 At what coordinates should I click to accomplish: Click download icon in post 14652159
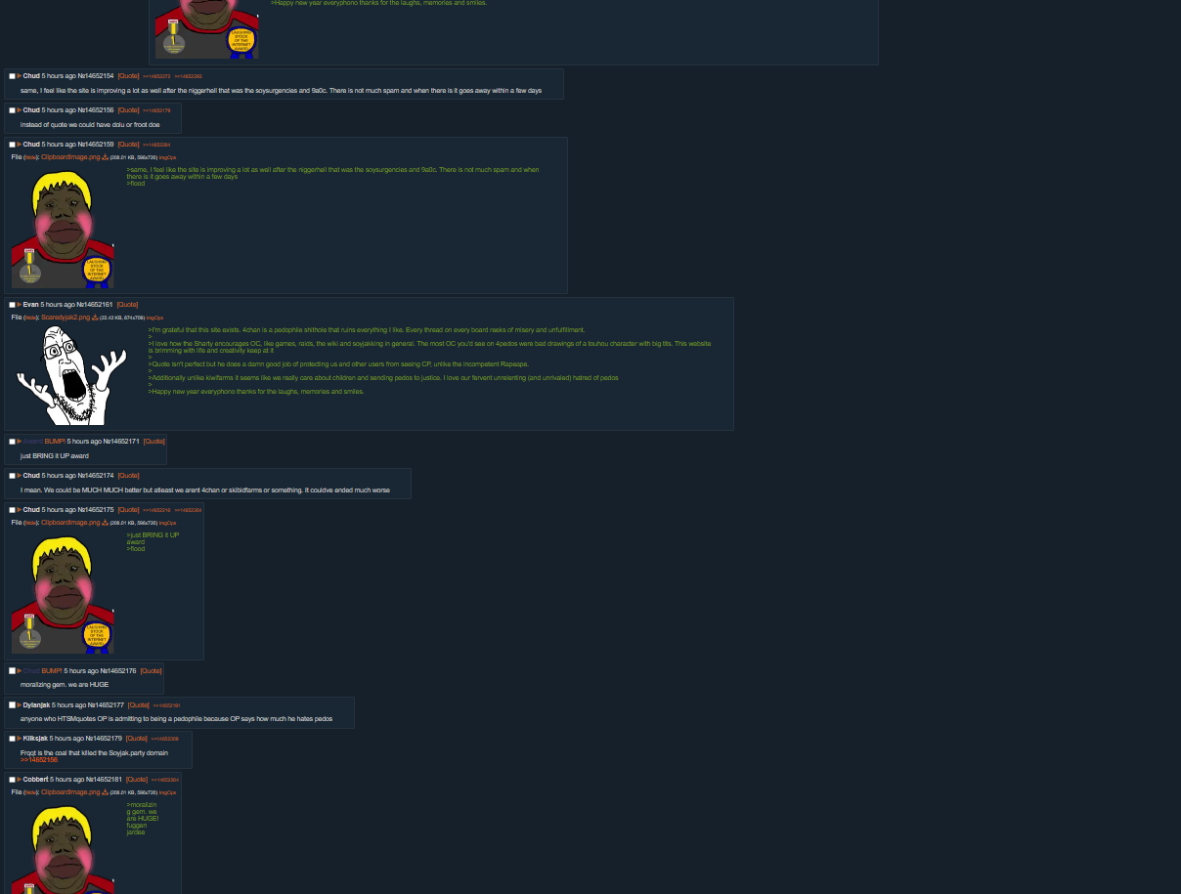pos(106,157)
